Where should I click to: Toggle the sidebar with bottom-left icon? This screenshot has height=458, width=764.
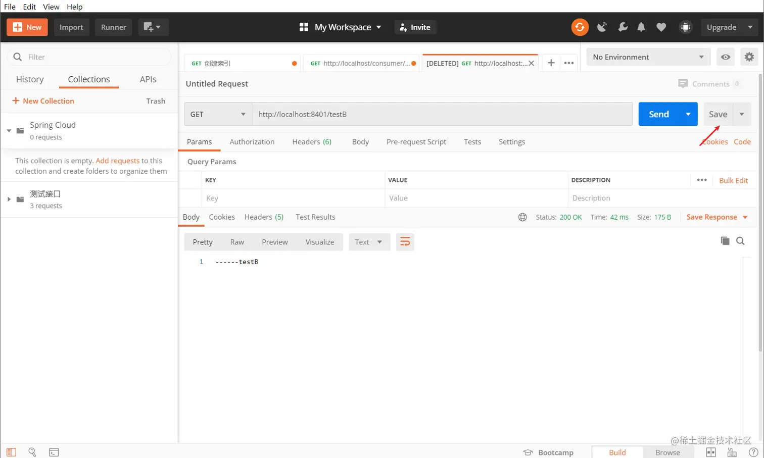(11, 452)
